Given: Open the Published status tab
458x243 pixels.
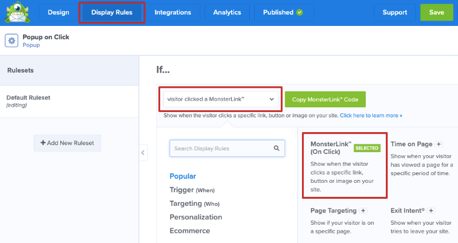Looking at the screenshot, I should point(284,12).
